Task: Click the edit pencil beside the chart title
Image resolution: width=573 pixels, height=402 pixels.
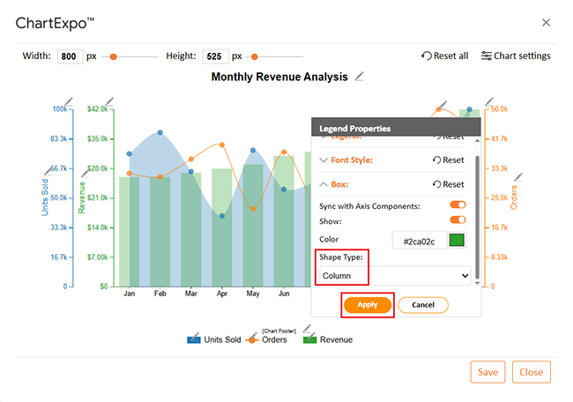Action: tap(359, 78)
